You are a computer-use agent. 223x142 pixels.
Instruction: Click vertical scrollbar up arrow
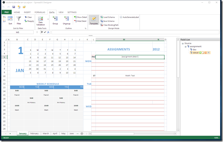point(178,39)
